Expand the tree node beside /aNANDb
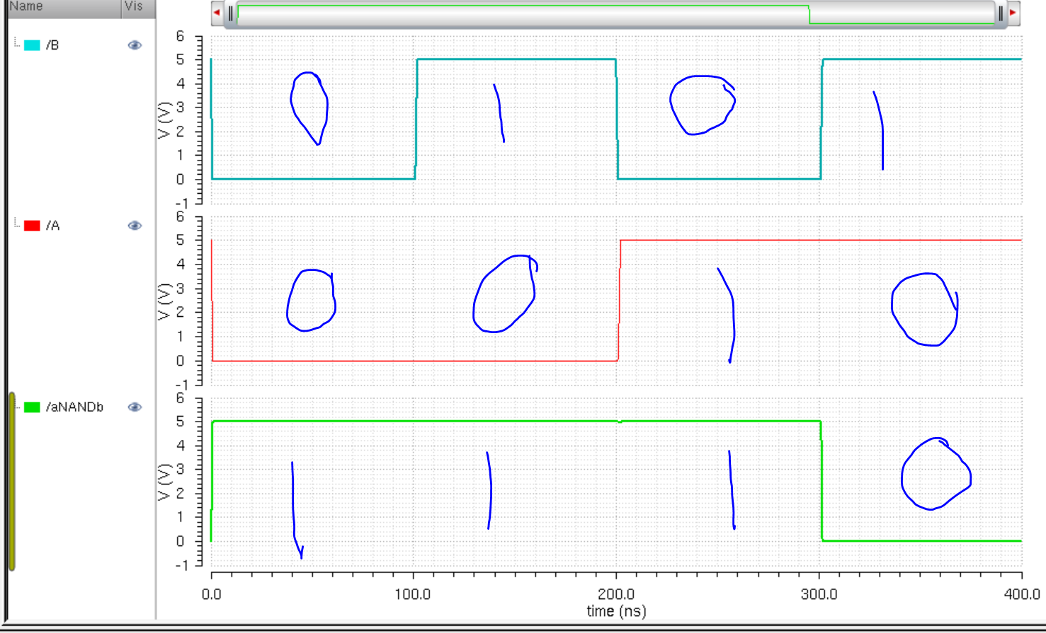The image size is (1046, 633). point(17,406)
